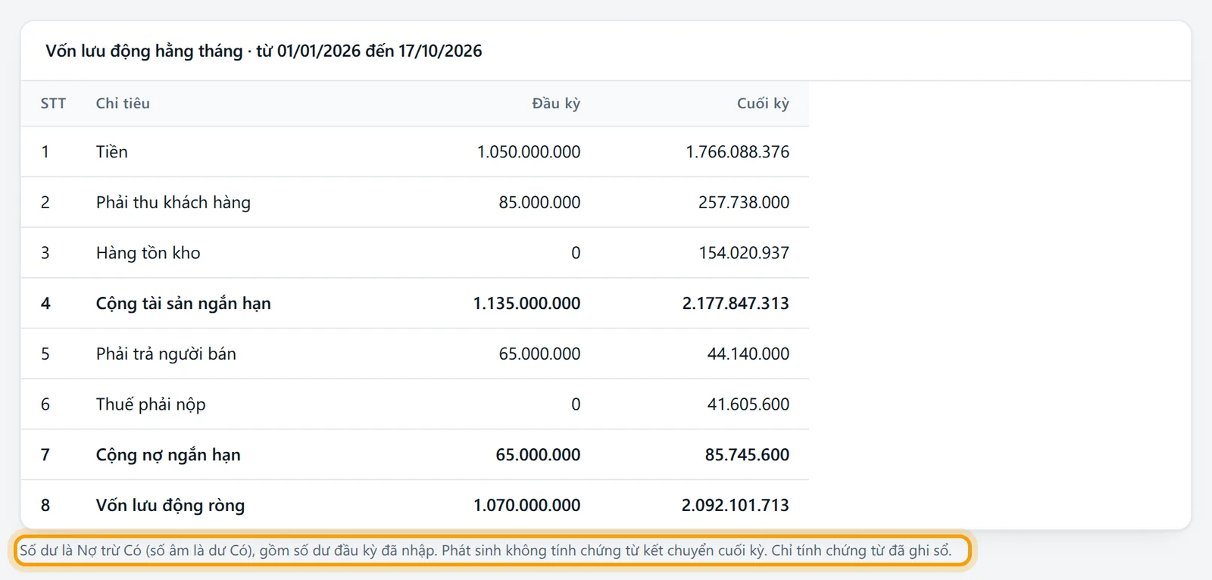Click the "Phải thu khách hàng" row label
1212x580 pixels.
pyautogui.click(x=173, y=203)
